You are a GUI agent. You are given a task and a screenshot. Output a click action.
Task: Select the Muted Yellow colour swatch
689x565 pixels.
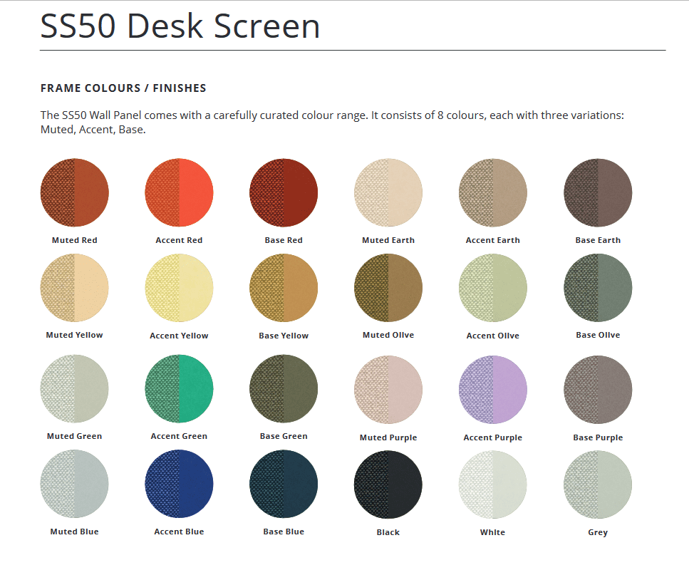pyautogui.click(x=74, y=288)
